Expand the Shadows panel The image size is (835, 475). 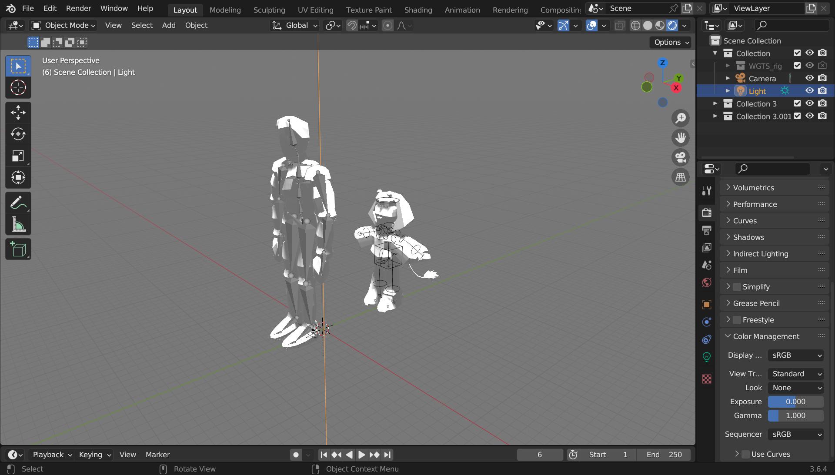click(x=774, y=237)
